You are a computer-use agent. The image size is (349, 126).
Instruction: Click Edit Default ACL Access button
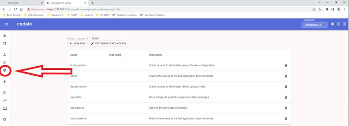click(109, 43)
